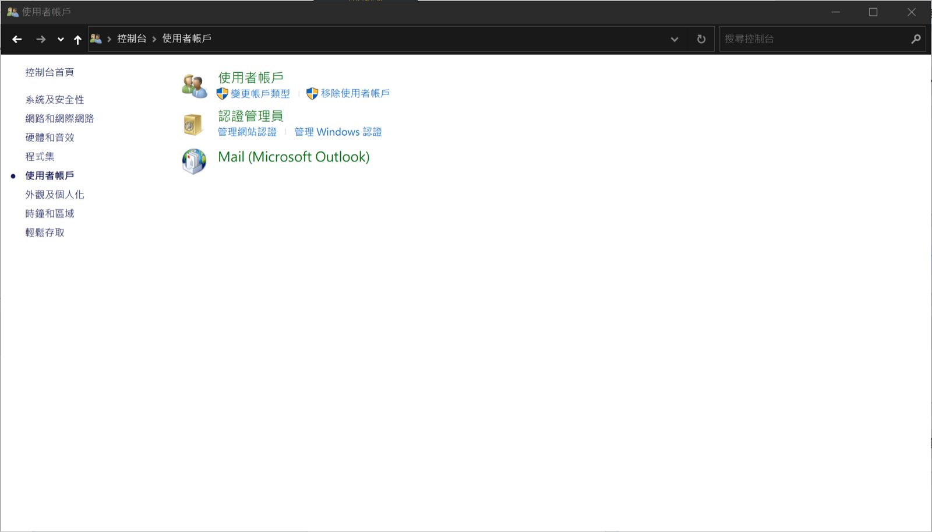Expand the chevron after 控制台 breadcrumb

click(154, 39)
